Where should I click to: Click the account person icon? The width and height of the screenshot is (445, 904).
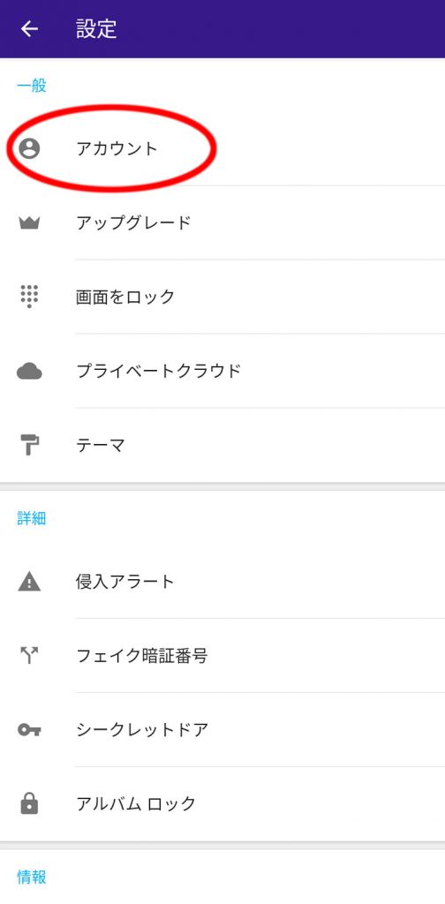coord(29,148)
